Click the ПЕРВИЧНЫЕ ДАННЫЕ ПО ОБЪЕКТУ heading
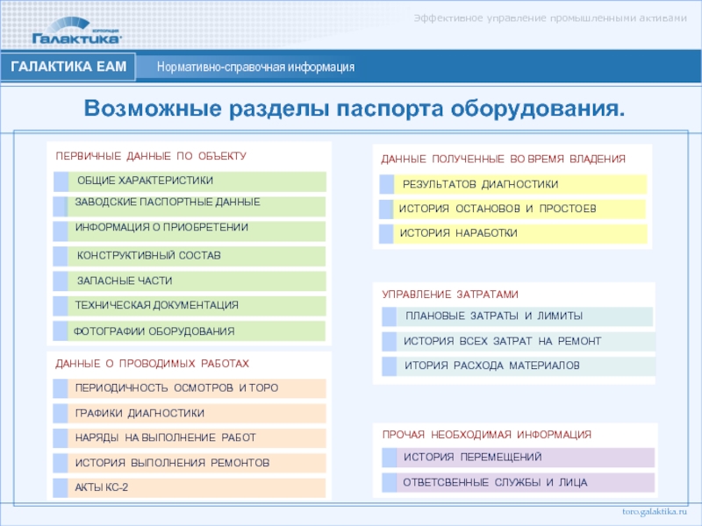The height and width of the screenshot is (526, 702). (151, 156)
